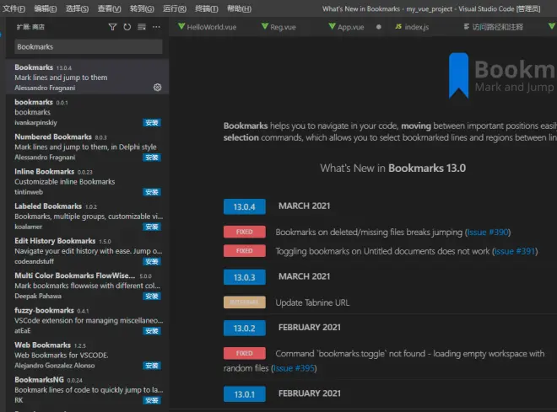Install the BookmarksNG extension
The height and width of the screenshot is (412, 557).
(x=152, y=401)
